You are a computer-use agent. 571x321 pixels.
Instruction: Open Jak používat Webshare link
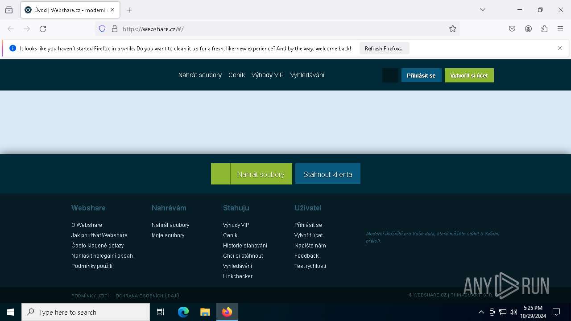(x=99, y=235)
